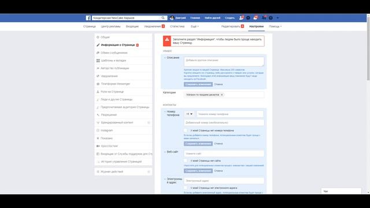Viewport: 370px width, 208px height.
Task: Save changes button under Веб-сайт section
Action: point(198,171)
